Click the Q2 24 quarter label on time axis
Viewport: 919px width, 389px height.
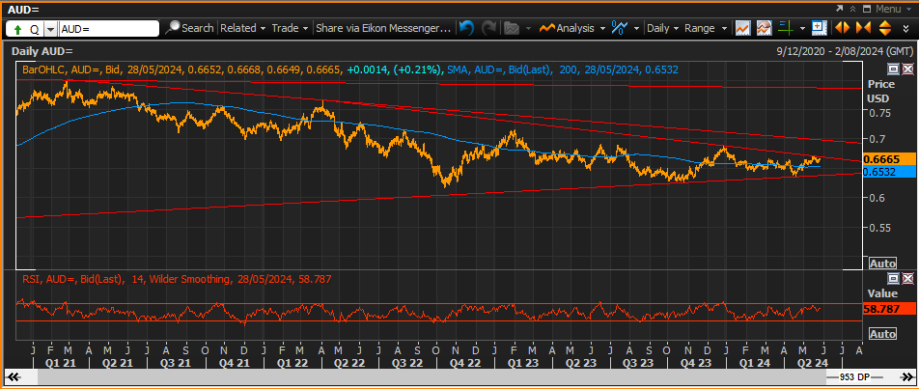[812, 363]
